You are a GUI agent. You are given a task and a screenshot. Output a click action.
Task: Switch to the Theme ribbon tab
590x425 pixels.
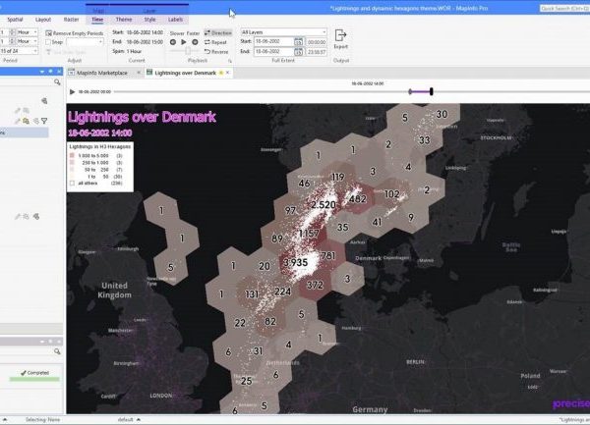pyautogui.click(x=124, y=20)
